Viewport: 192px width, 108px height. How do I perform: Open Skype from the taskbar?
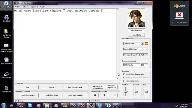click(30, 105)
